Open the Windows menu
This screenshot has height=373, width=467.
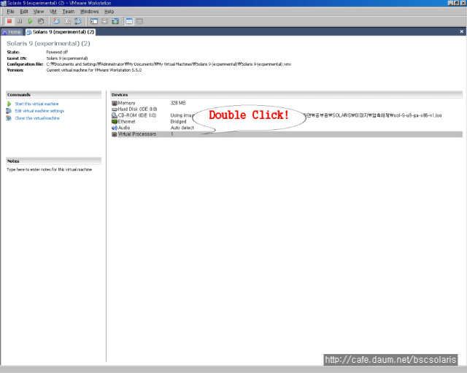click(x=89, y=12)
